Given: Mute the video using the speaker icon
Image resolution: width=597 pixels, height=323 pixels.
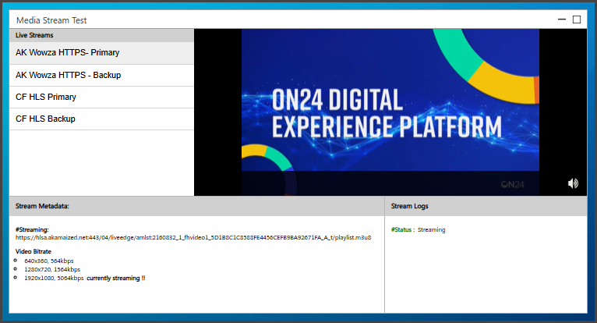Looking at the screenshot, I should 573,183.
